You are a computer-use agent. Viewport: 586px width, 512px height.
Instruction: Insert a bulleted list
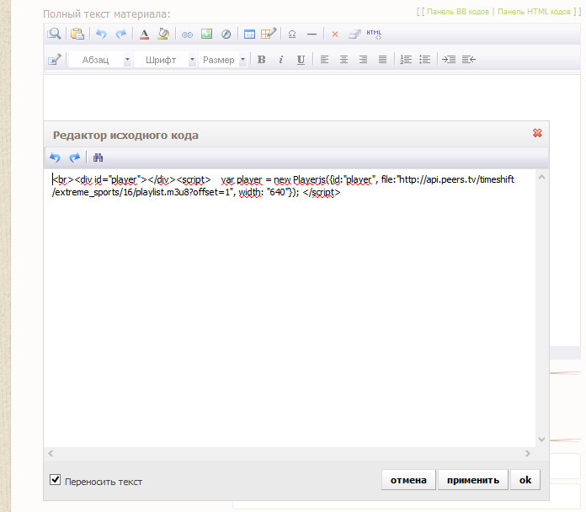(425, 60)
